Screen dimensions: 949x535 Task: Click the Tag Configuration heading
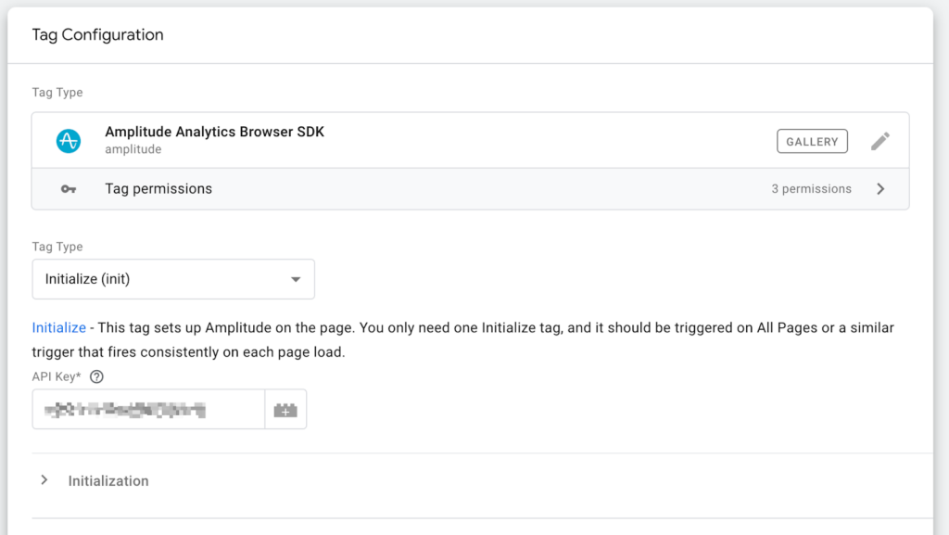click(x=97, y=35)
